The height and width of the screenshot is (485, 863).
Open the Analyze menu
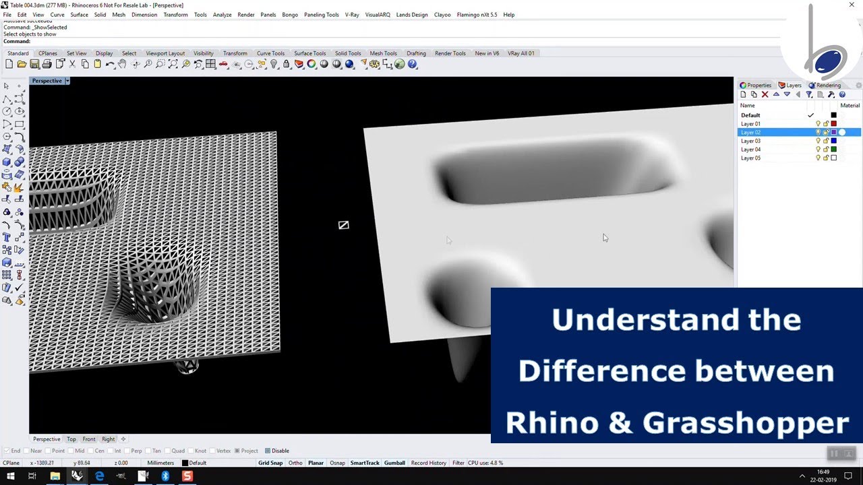point(222,14)
